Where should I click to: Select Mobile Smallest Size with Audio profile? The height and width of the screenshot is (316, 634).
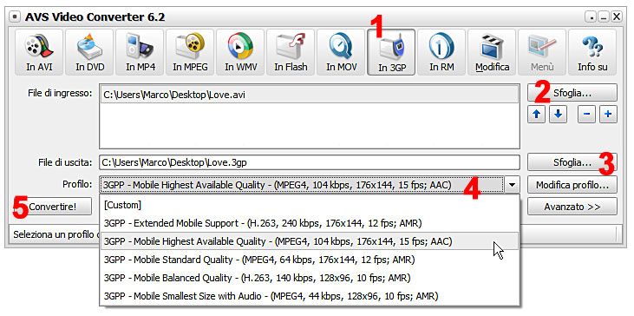[x=310, y=296]
